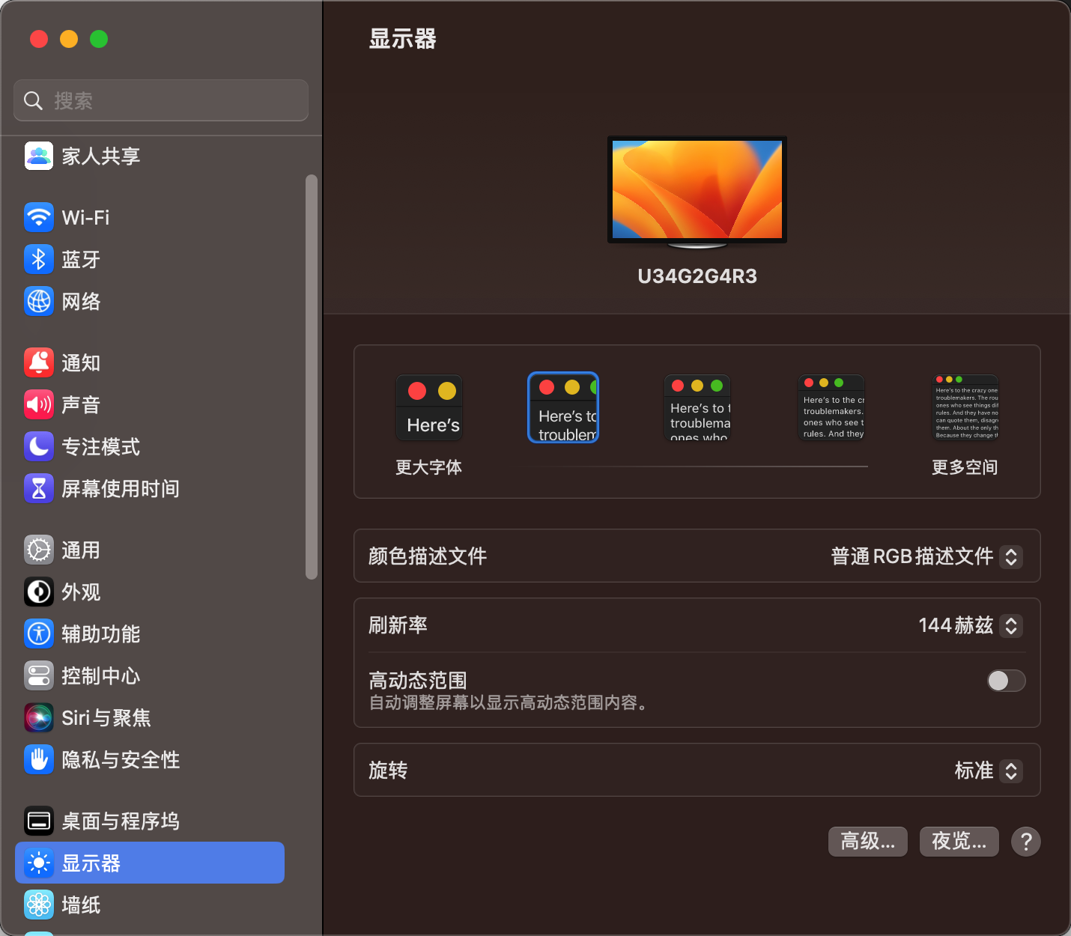Screen dimensions: 1071x936
Task: Open the Bluetooth (蓝牙) settings icon
Action: click(x=39, y=260)
